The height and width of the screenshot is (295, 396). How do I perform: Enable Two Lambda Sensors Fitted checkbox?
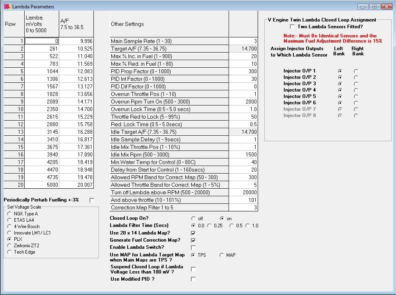[x=293, y=27]
